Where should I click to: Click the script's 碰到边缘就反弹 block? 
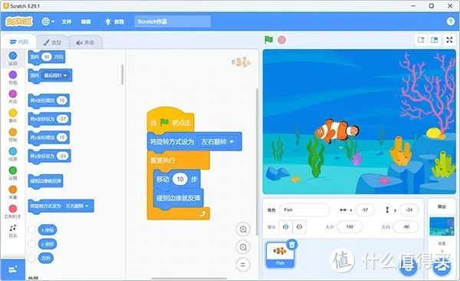click(x=179, y=198)
